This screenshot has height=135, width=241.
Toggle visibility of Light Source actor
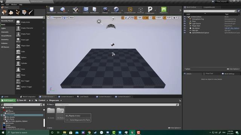tap(185, 24)
